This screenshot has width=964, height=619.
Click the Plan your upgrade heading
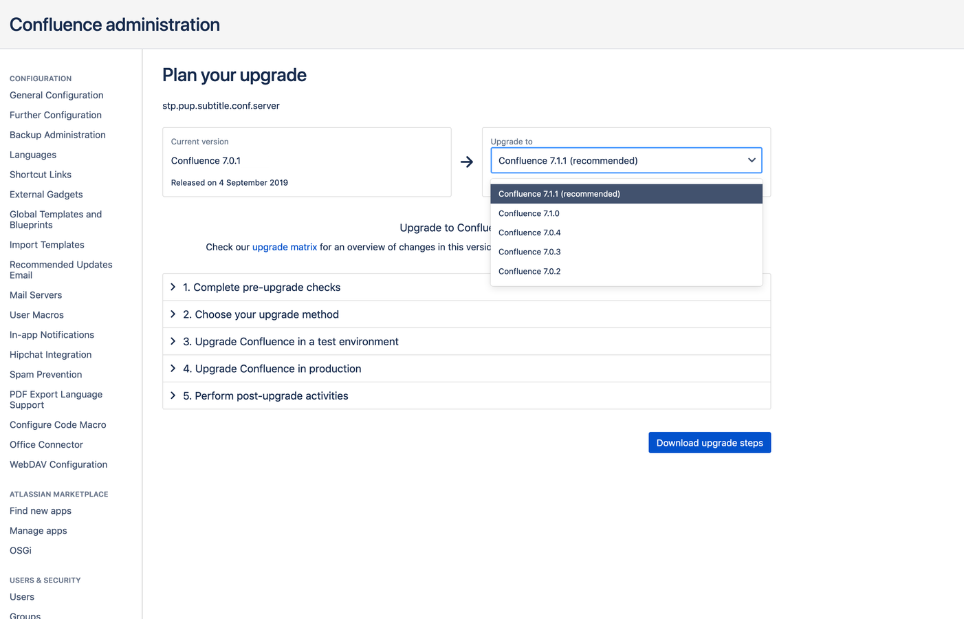click(x=234, y=75)
